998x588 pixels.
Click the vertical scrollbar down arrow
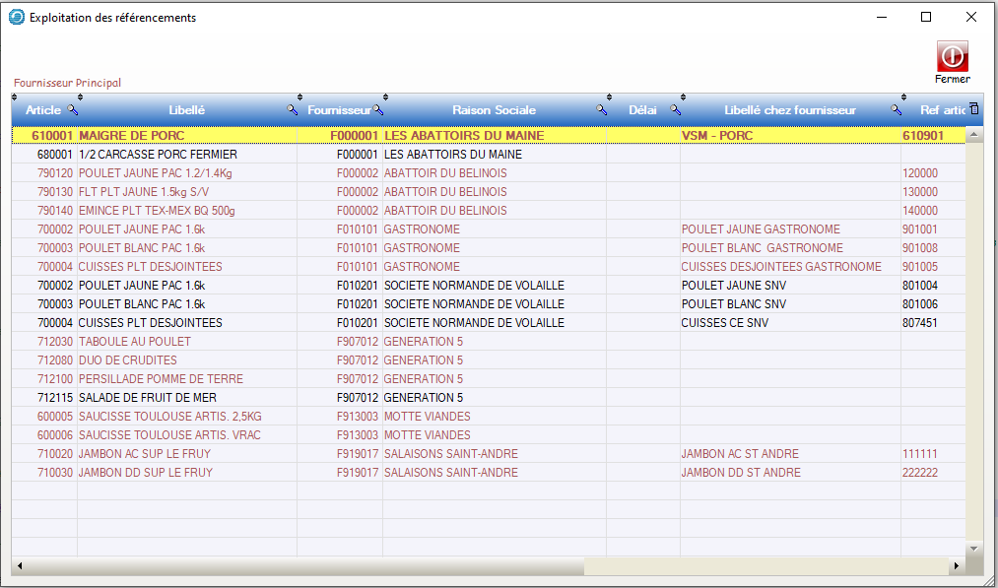pyautogui.click(x=974, y=548)
